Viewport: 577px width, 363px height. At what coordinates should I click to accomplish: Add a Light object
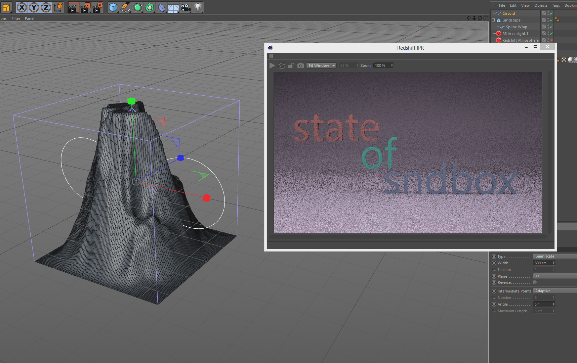tap(198, 7)
